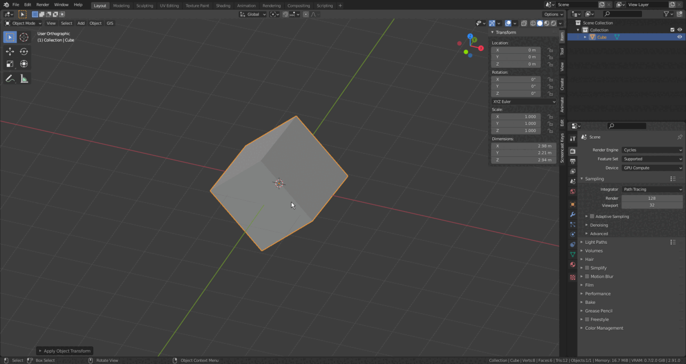Open the Texture properties checker tab

click(573, 278)
